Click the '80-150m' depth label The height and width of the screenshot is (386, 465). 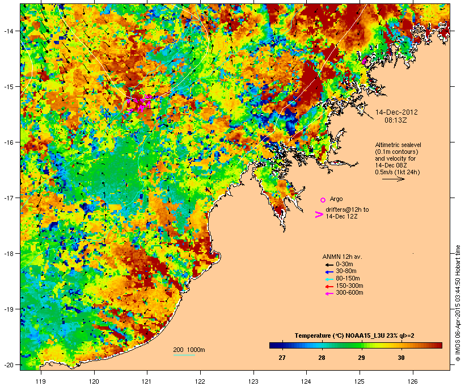[x=348, y=279]
